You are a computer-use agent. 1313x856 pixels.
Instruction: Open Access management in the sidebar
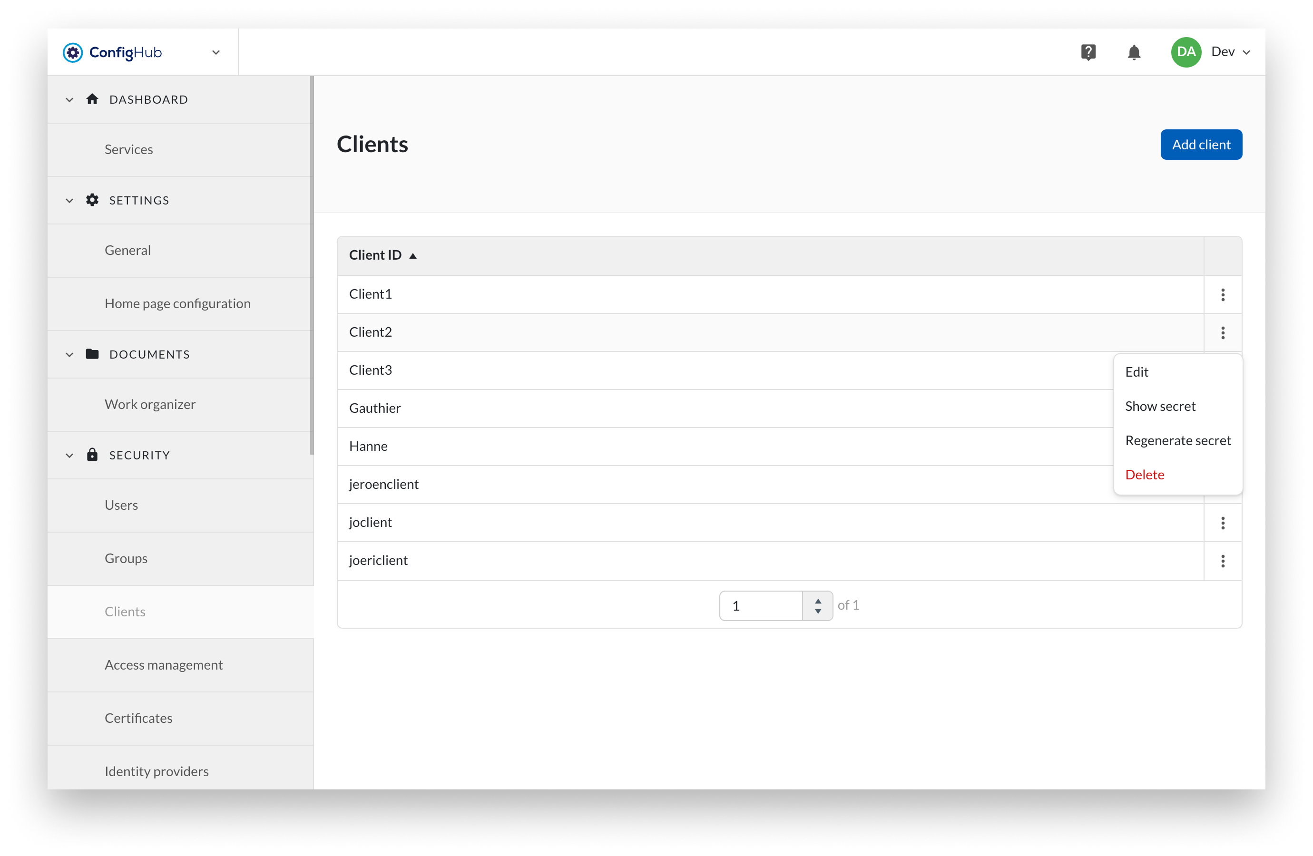point(180,665)
